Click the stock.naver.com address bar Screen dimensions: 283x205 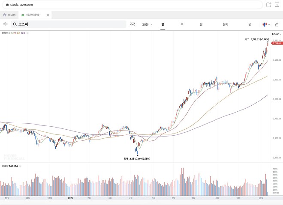[132, 5]
